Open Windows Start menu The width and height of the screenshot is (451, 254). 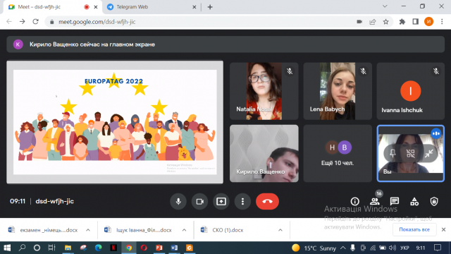tap(7, 248)
